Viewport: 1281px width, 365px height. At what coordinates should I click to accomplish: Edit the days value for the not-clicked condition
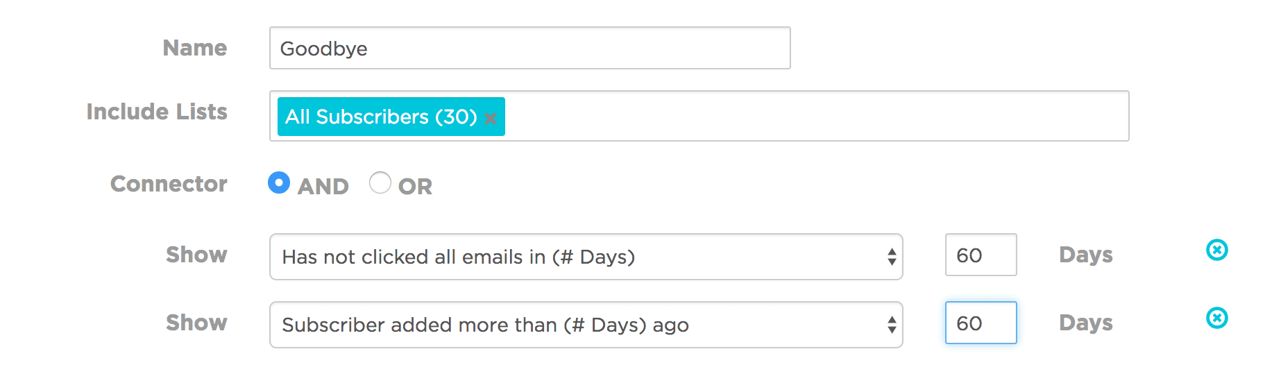click(981, 255)
